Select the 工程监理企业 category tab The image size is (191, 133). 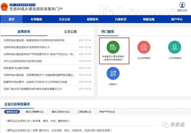(x=85, y=112)
